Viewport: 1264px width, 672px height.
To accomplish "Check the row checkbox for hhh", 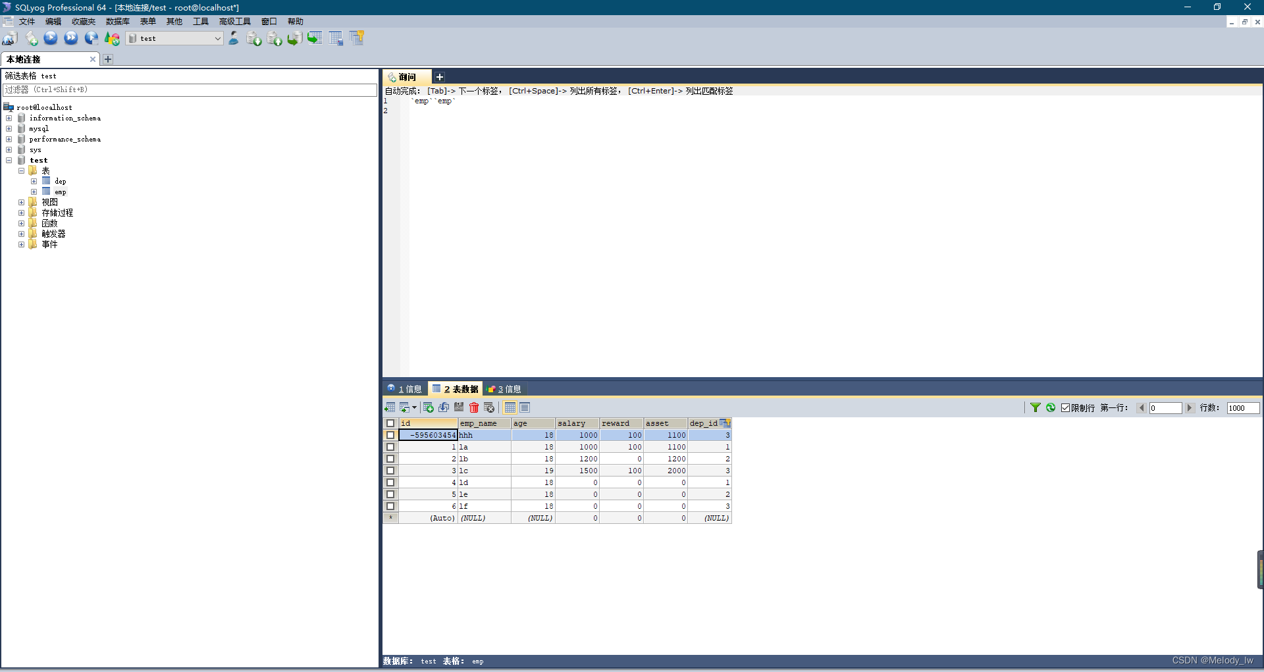I will (390, 435).
